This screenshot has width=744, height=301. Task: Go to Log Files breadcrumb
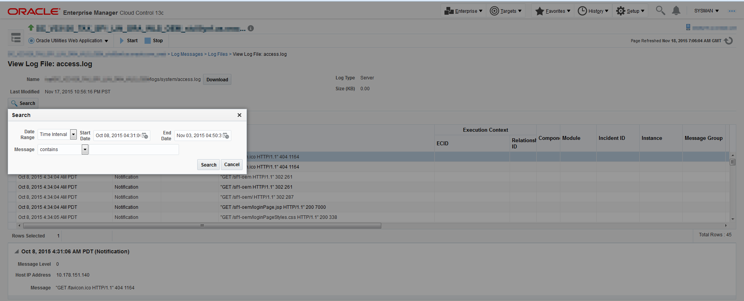[218, 54]
